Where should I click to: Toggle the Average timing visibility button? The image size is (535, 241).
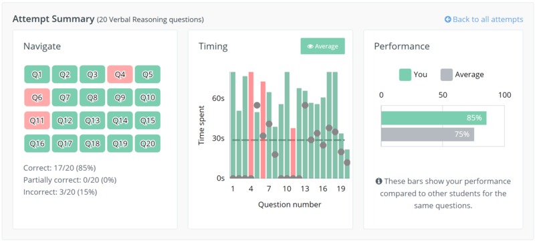pos(322,46)
